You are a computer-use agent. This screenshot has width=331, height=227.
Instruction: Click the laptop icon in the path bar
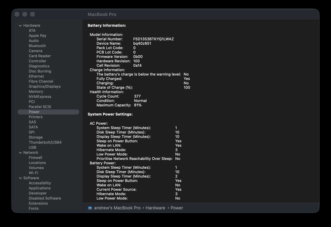[x=90, y=208]
